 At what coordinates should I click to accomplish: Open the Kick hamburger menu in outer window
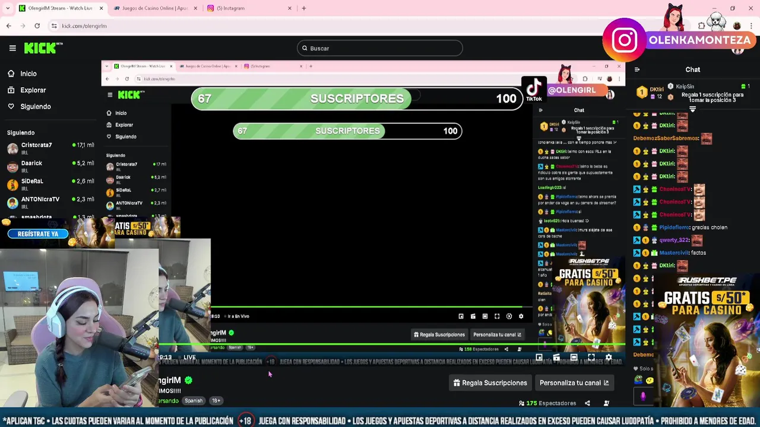tap(12, 48)
